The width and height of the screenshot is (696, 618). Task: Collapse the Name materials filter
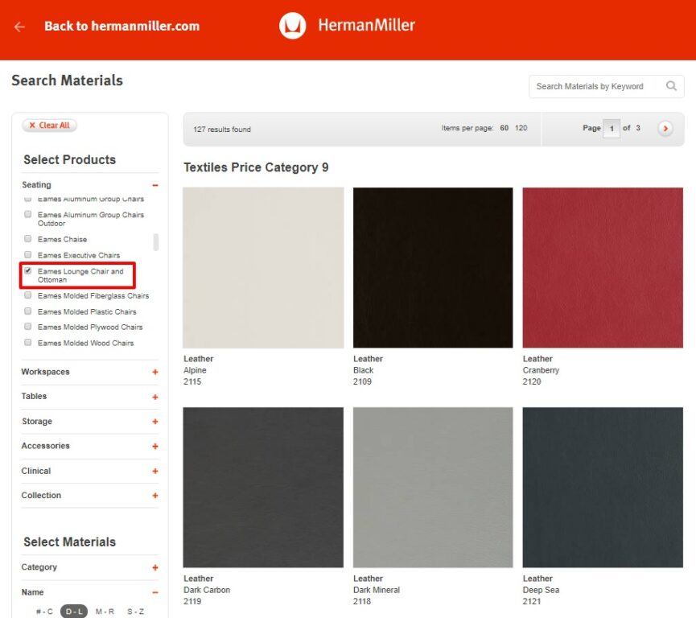point(155,593)
